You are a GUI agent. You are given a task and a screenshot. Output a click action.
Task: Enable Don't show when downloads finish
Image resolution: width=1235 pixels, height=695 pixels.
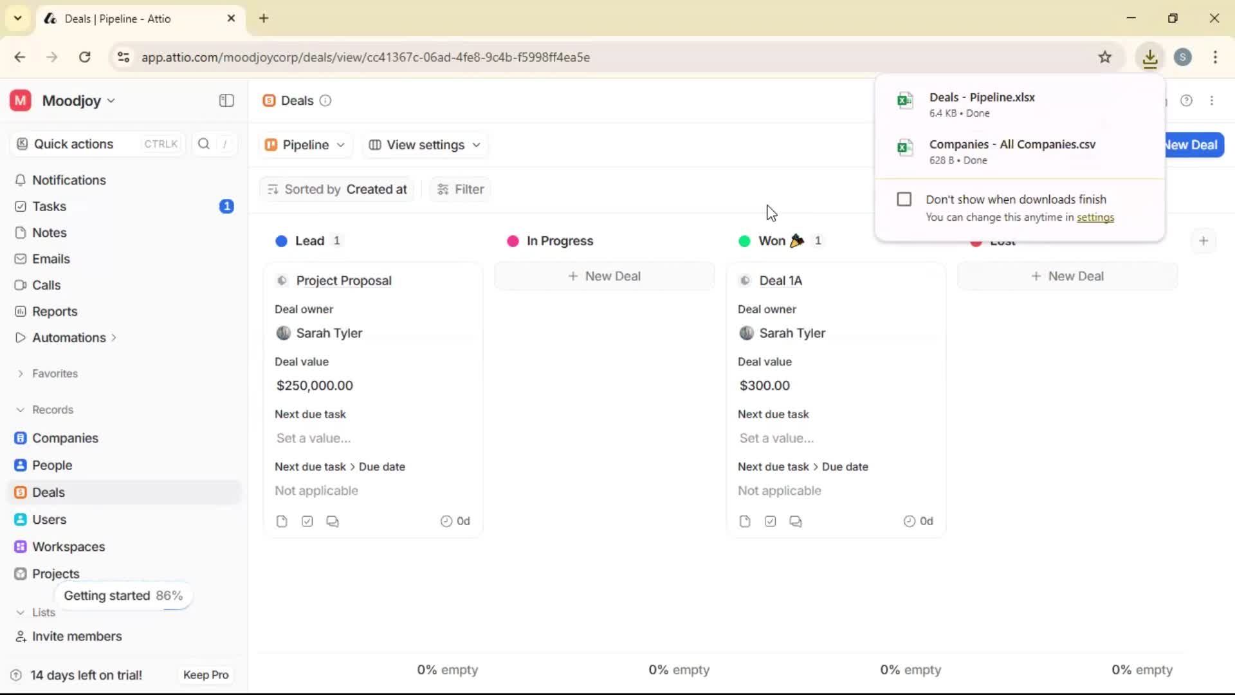coord(904,199)
